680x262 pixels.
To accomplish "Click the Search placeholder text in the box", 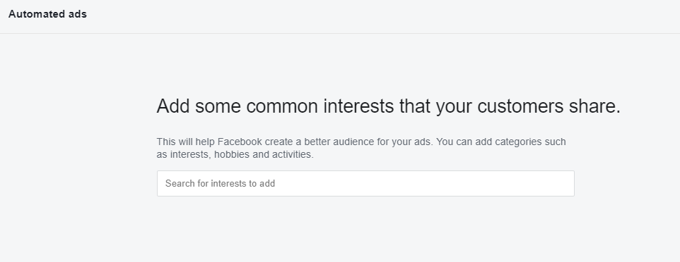I will 220,183.
